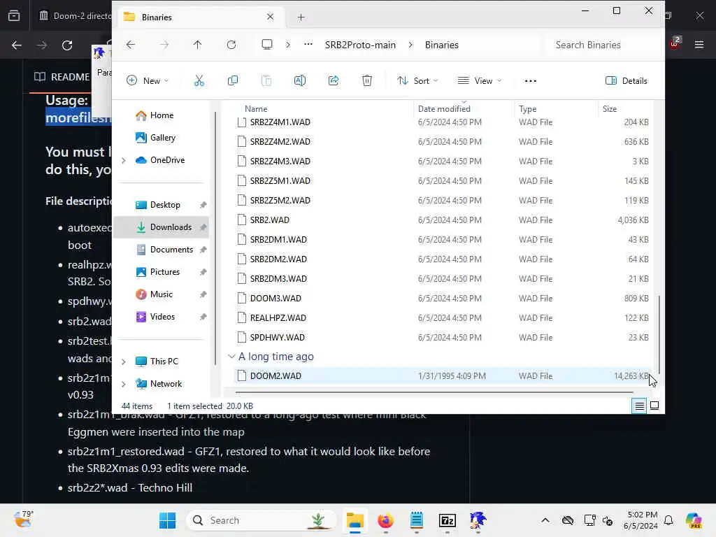
Task: Go back in the browser window
Action: pyautogui.click(x=17, y=45)
